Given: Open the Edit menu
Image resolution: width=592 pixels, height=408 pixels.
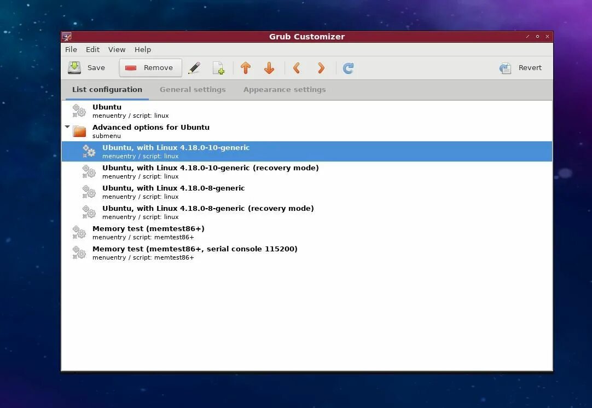Looking at the screenshot, I should pyautogui.click(x=92, y=49).
